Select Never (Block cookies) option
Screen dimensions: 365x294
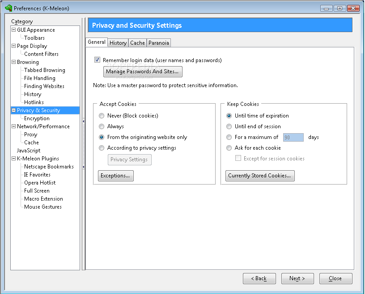(x=102, y=116)
